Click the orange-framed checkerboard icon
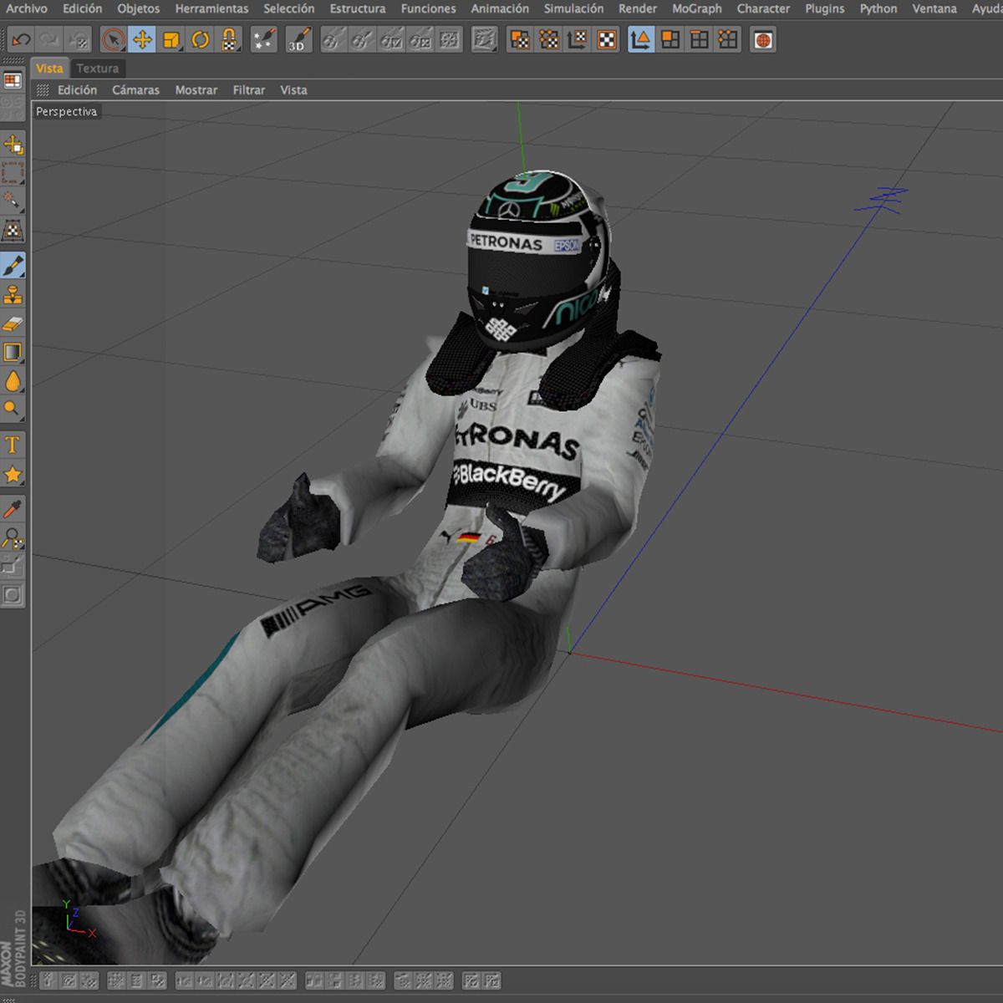The width and height of the screenshot is (1003, 1003). pos(607,39)
